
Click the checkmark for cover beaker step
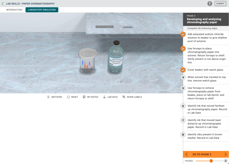click(x=183, y=70)
